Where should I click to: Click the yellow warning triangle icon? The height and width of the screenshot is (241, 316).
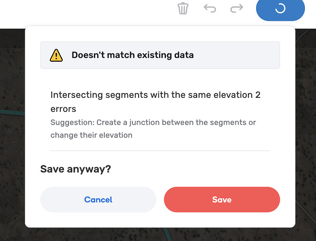(x=57, y=55)
